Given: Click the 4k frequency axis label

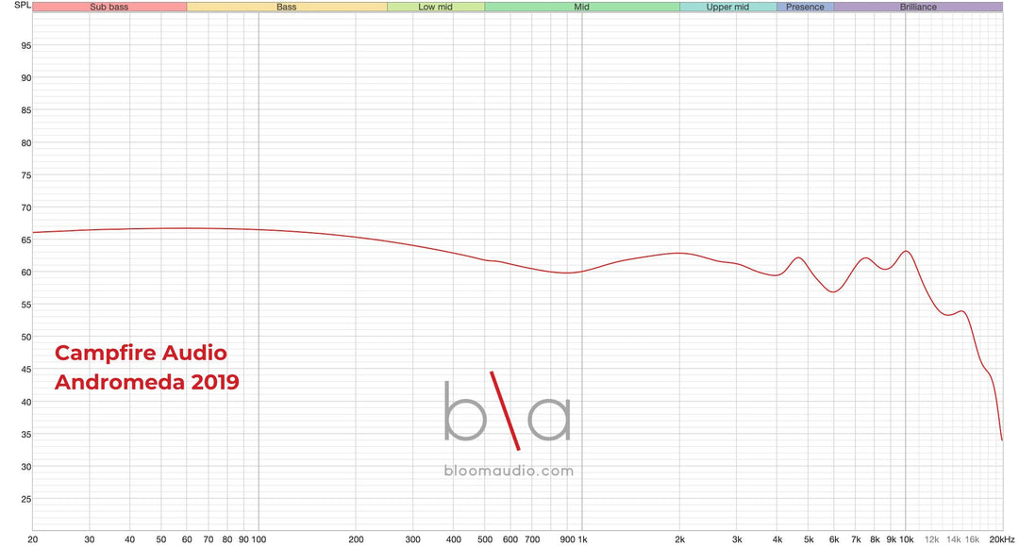Looking at the screenshot, I should tap(777, 539).
